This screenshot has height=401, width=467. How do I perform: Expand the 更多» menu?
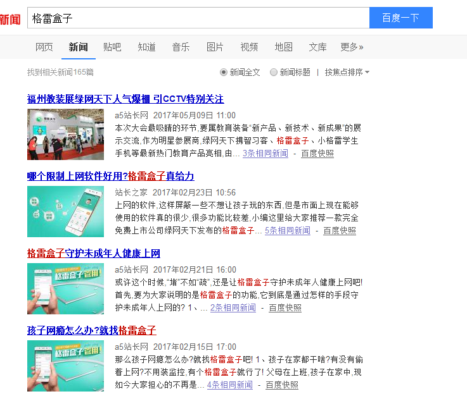click(x=352, y=47)
